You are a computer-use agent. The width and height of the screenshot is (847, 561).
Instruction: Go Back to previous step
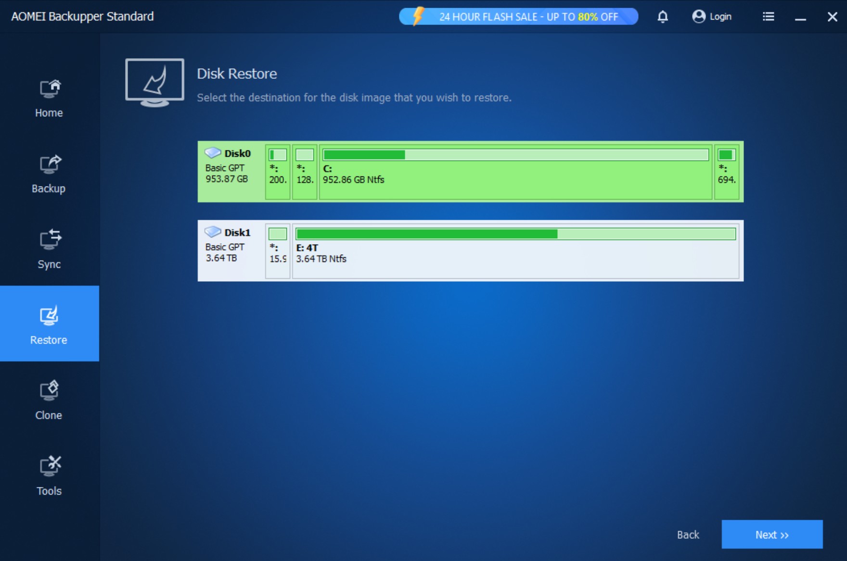pos(688,535)
